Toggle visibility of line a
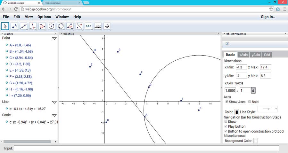This screenshot has height=153, width=288. (x=7, y=108)
